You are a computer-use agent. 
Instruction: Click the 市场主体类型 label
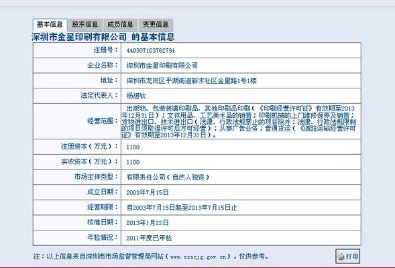[x=96, y=177]
